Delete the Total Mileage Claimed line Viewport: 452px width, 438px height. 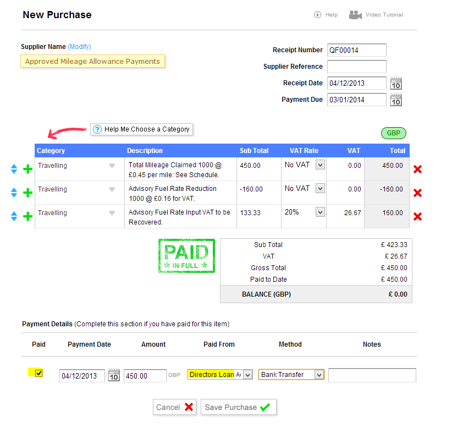tap(417, 169)
